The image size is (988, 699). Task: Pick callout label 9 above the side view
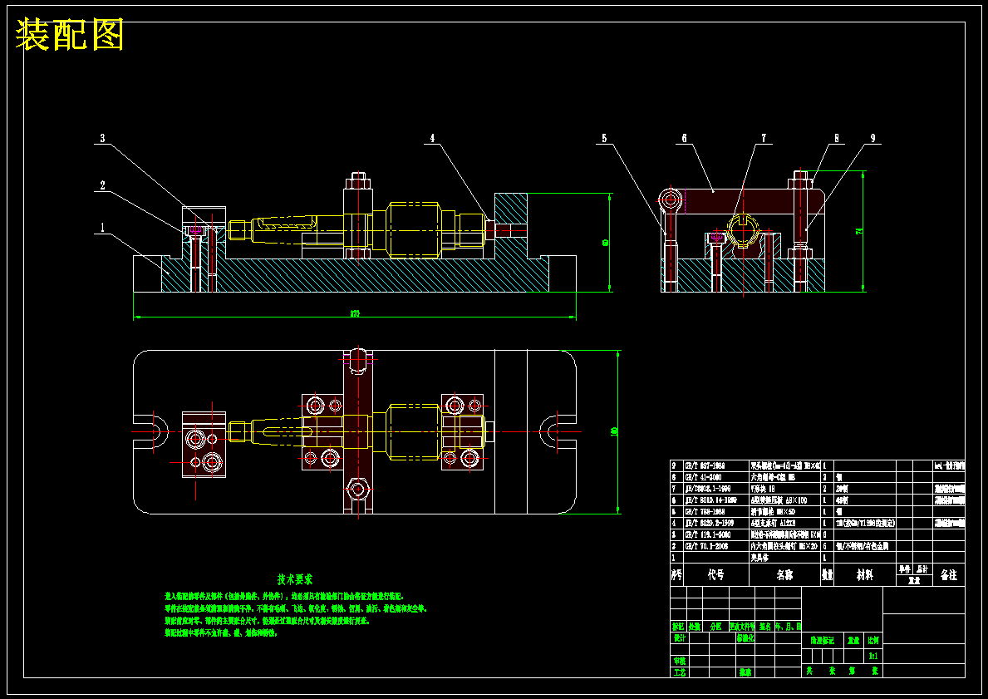click(873, 138)
